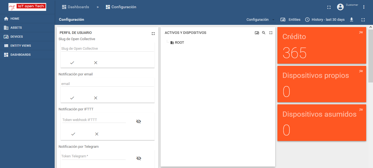Reveal the Token Telegram password field

point(139,158)
